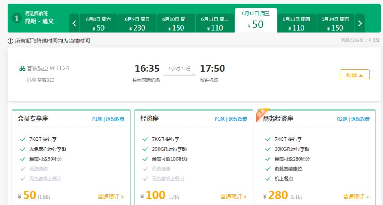This screenshot has width=383, height=205.
Task: Click 长水国际机场 departure airport
Action: [x=146, y=80]
